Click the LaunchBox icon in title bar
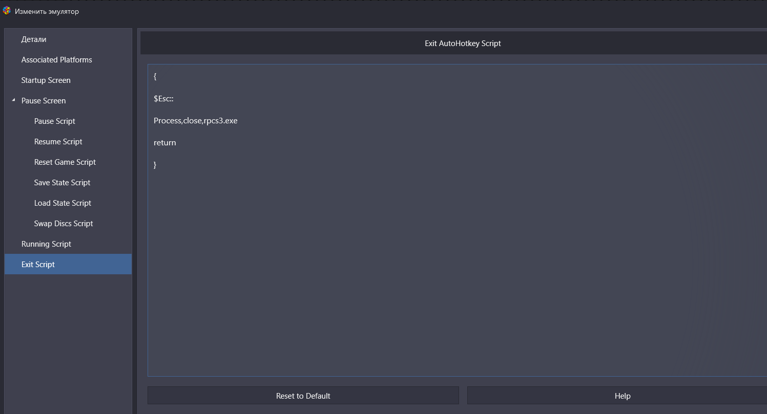 (7, 11)
